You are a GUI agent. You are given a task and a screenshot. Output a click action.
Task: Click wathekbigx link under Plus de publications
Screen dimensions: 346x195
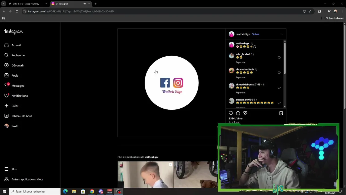[151, 157]
